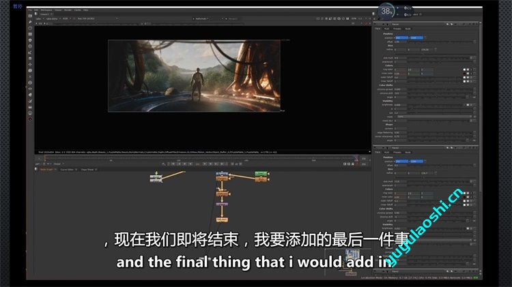
Task: Click the brightness slider in top Flare
Action: [x=436, y=105]
